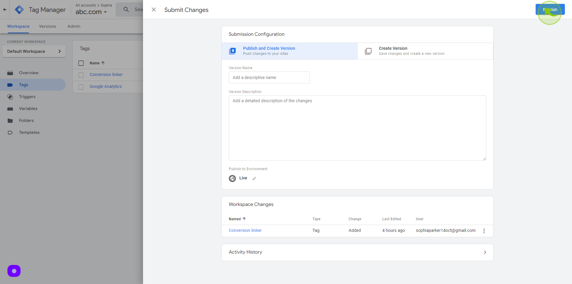Click the '4 hours ago' cell
572x284 pixels.
394,230
